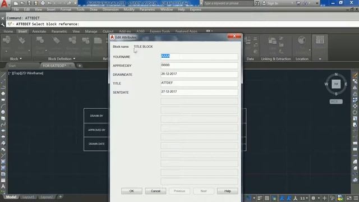
Task: Expand the Location panel button dropdown arrow
Action: click(310, 50)
